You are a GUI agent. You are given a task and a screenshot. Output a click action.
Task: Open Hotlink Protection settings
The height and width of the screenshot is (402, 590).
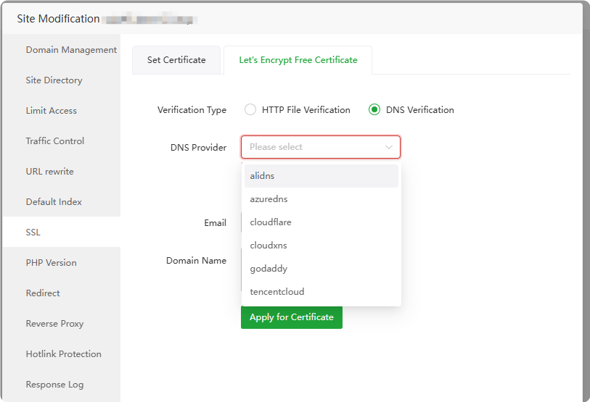coord(64,354)
